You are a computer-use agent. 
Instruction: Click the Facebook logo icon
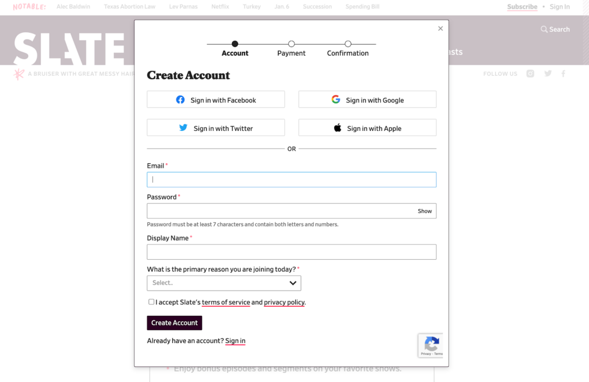pyautogui.click(x=180, y=100)
